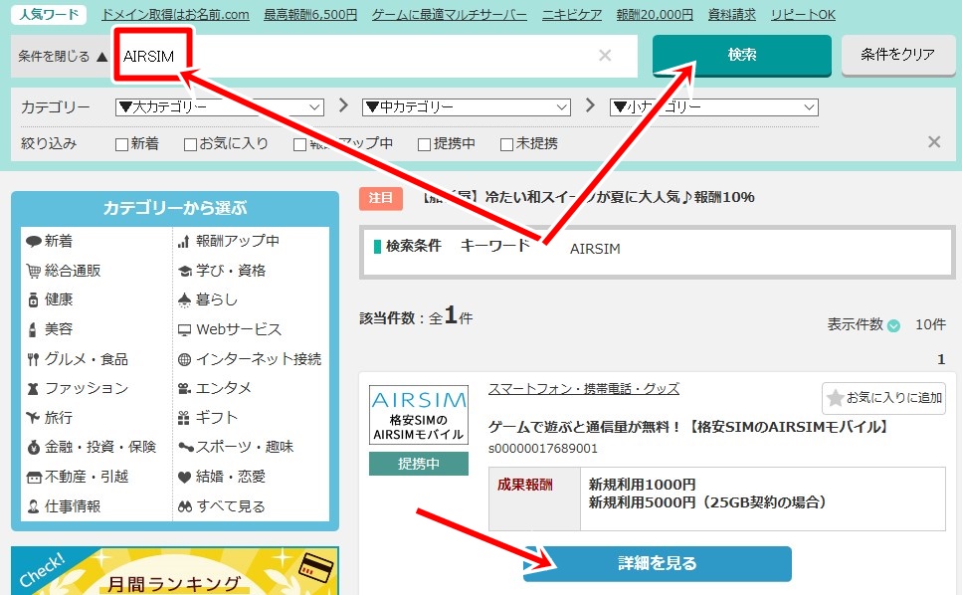Click the 表示件数 round check icon
This screenshot has height=595, width=962.
(x=894, y=325)
